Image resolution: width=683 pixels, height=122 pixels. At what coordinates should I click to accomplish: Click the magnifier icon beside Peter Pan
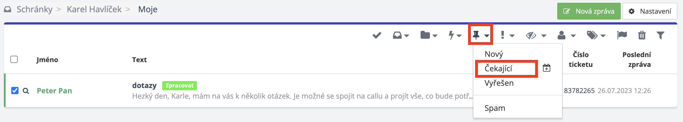point(26,91)
